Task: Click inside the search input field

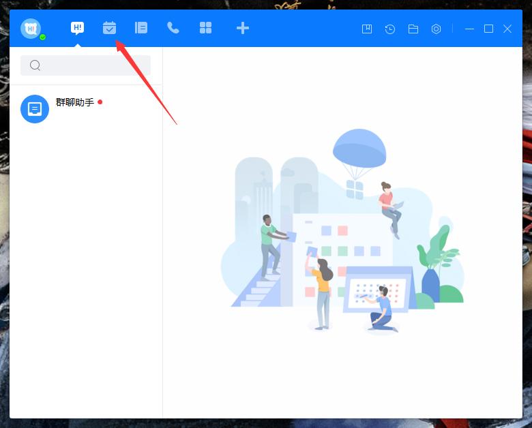Action: 85,65
